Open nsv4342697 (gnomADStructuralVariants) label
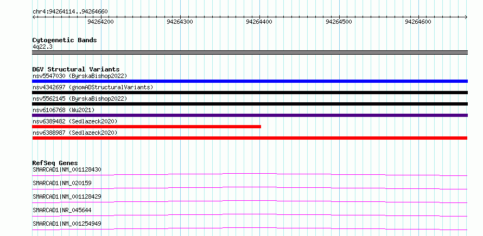This screenshot has height=236, width=483. [93, 87]
